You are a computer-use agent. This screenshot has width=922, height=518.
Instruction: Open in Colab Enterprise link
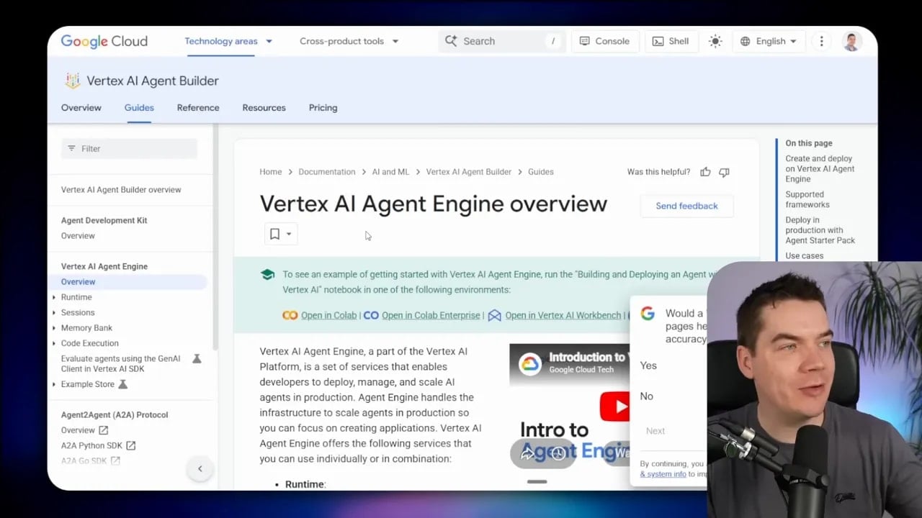point(431,315)
